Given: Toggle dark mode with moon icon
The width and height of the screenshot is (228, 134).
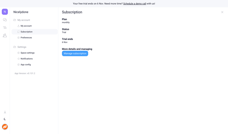Looking at the screenshot, I should coord(5,119).
